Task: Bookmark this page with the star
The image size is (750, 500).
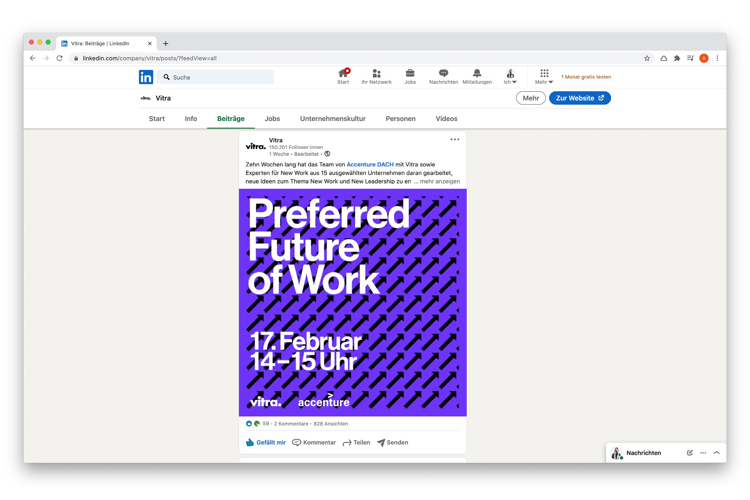Action: pyautogui.click(x=647, y=58)
